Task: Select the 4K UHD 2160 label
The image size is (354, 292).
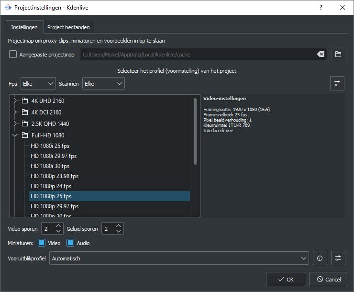Action: 48,101
